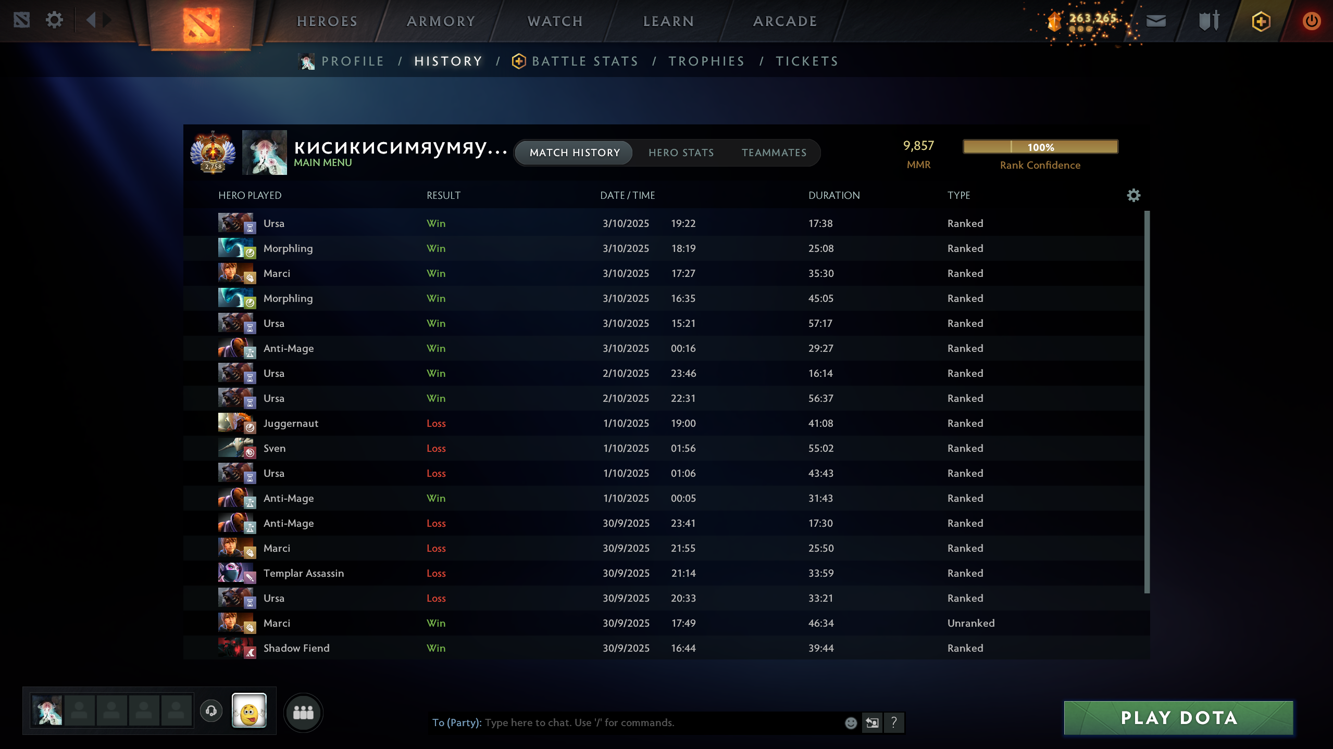The width and height of the screenshot is (1333, 749).
Task: Click the DURATION column header
Action: click(x=834, y=195)
